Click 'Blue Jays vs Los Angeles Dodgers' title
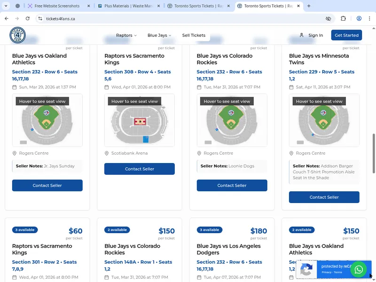376x282 pixels. pyautogui.click(x=228, y=249)
